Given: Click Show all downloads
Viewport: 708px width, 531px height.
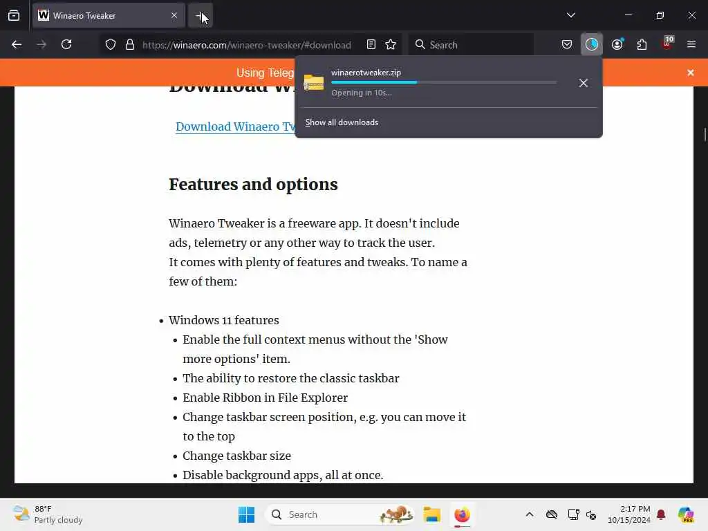Looking at the screenshot, I should click(x=342, y=122).
